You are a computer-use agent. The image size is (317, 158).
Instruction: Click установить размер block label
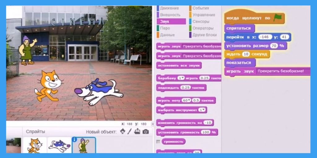247,46
